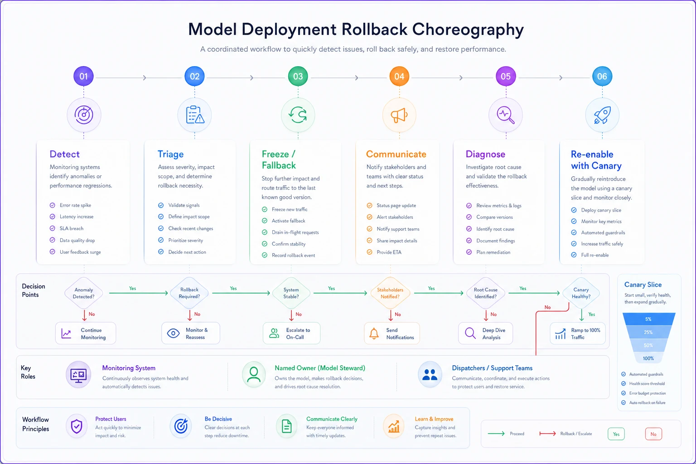Click the Canary Healthy? decision diamond
The height and width of the screenshot is (464, 696).
(581, 293)
